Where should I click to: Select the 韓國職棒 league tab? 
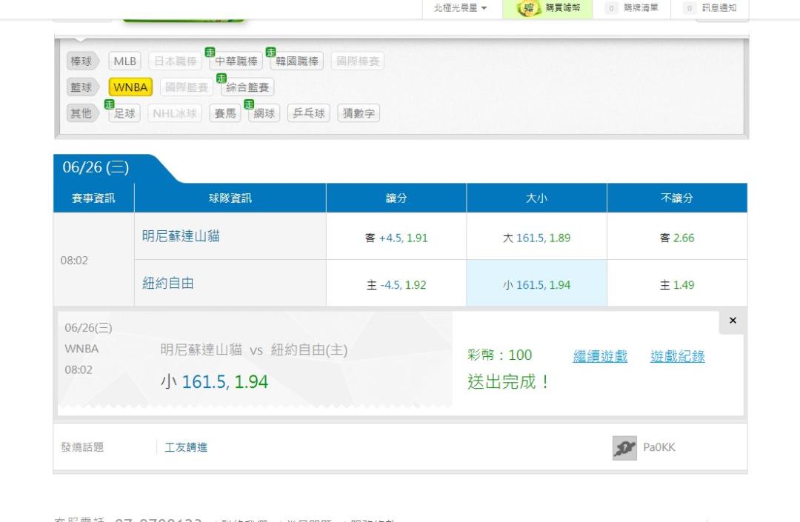click(297, 61)
